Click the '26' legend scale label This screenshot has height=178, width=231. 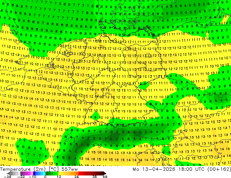click(x=77, y=177)
